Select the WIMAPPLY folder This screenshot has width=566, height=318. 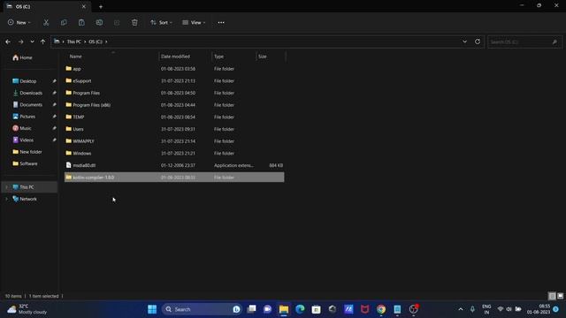(x=174, y=141)
